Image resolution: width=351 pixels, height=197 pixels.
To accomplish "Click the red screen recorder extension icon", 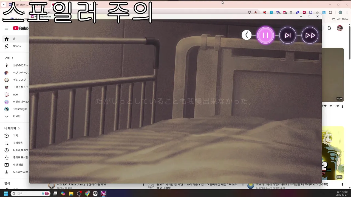I will [265, 12].
